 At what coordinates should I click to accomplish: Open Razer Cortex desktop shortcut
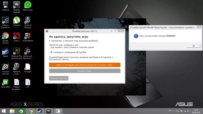[x=28, y=6]
